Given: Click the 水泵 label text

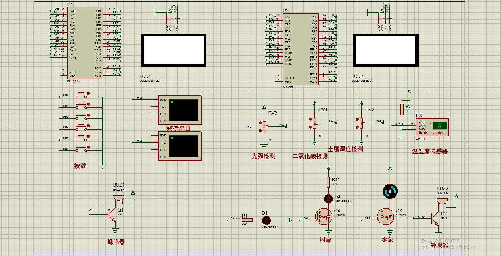Looking at the screenshot, I should point(387,239).
